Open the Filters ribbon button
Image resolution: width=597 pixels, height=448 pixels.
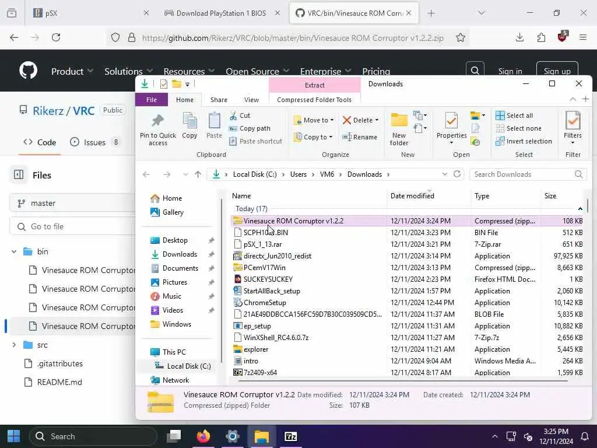click(573, 128)
